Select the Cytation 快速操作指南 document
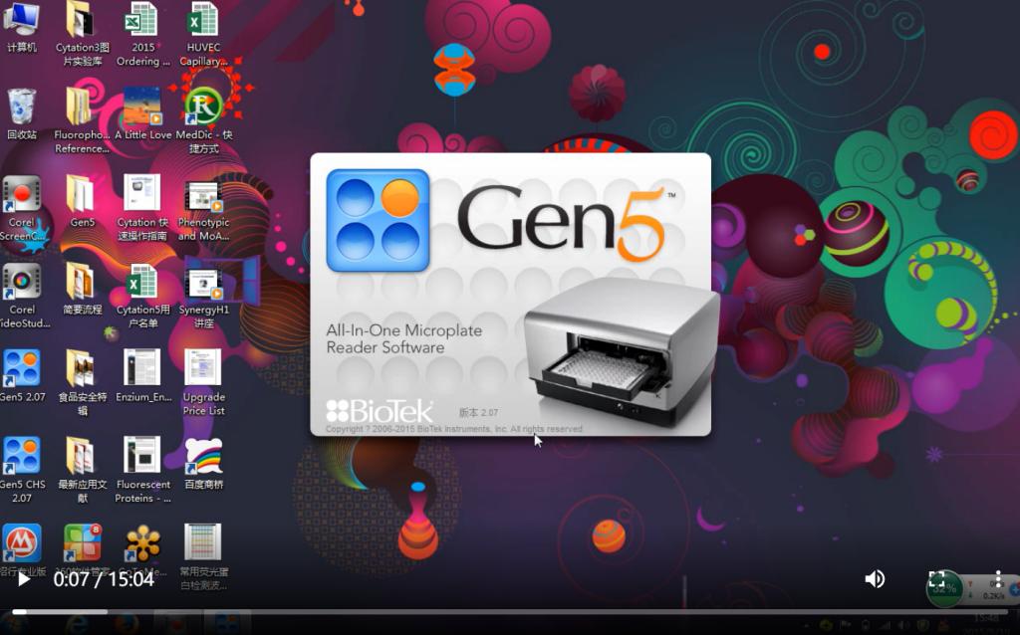The image size is (1020, 635). 142,209
